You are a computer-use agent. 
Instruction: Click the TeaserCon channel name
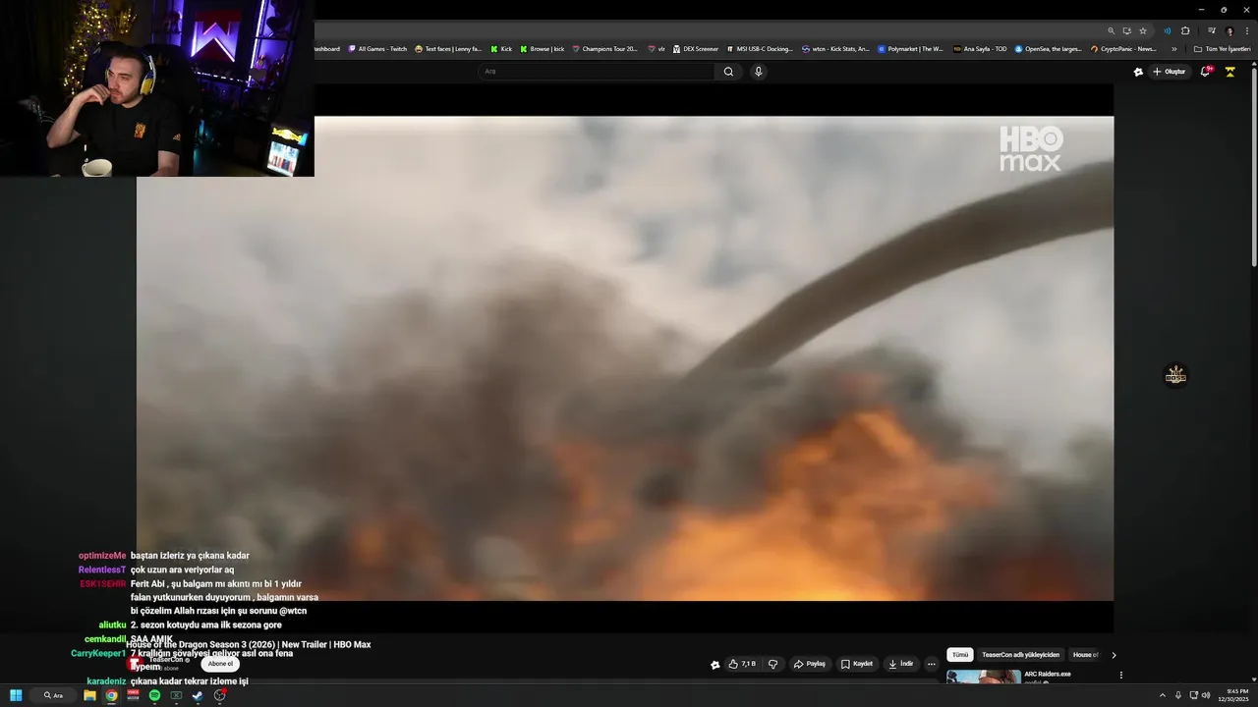coord(167,660)
